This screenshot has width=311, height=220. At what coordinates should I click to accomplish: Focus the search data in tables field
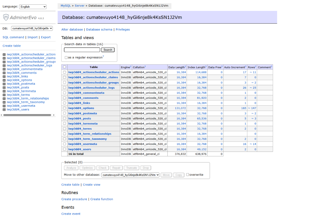coord(82,50)
